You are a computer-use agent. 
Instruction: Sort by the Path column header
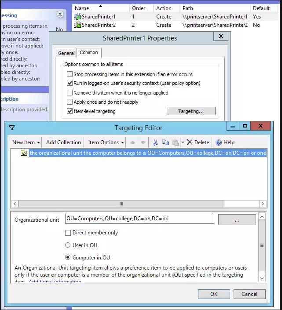coord(215,8)
